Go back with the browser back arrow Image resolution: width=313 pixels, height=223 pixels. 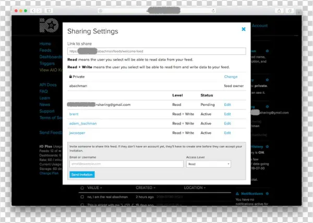pos(33,11)
